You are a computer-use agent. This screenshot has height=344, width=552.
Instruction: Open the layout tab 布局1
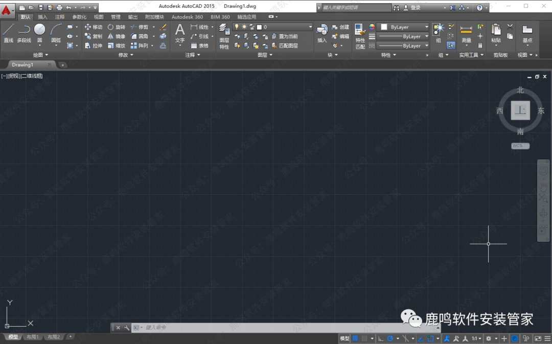tap(33, 337)
